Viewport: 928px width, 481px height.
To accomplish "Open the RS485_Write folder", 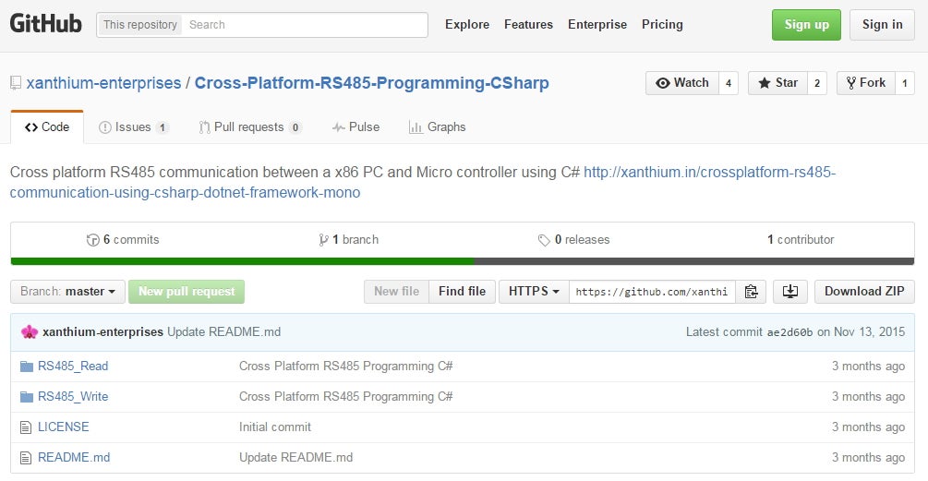I will 73,396.
